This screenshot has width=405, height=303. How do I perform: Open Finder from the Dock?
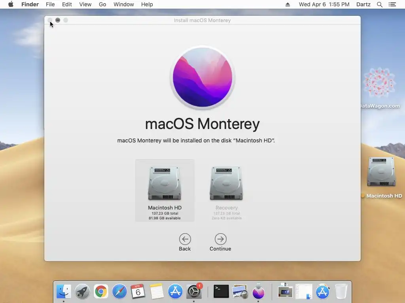tap(64, 292)
